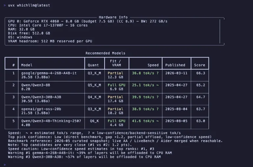Click the 'Warning #3 Qwen3-30B-A3B' line

(84, 157)
